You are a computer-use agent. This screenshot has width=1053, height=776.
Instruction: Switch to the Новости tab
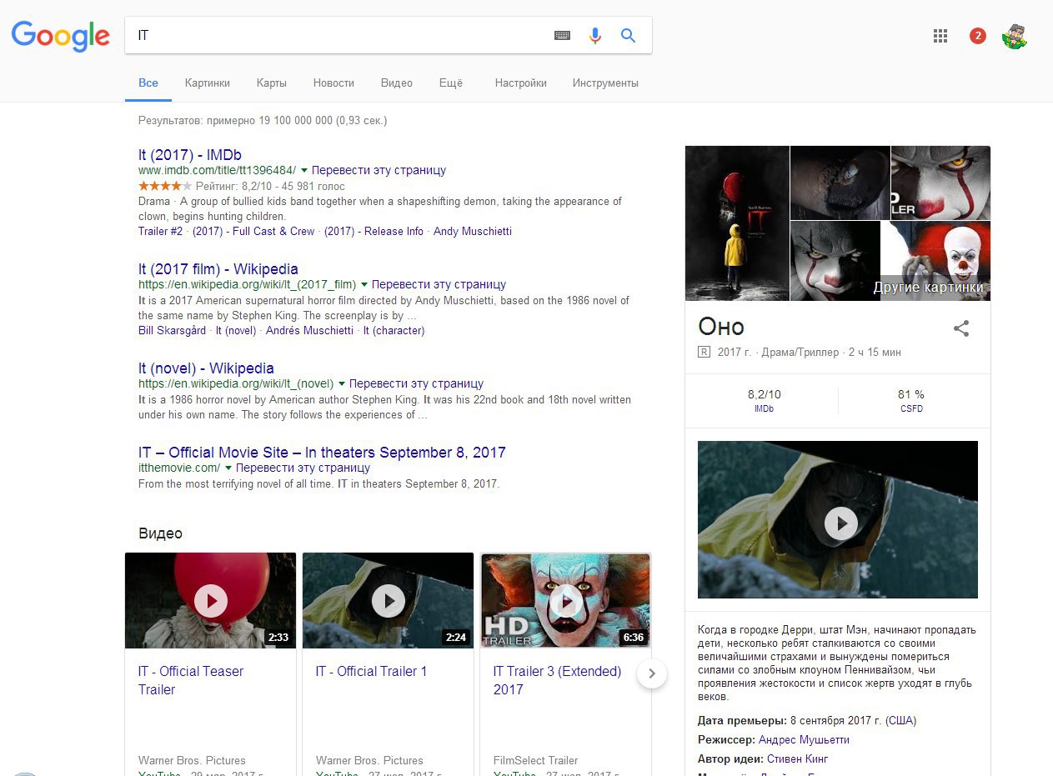coord(333,83)
